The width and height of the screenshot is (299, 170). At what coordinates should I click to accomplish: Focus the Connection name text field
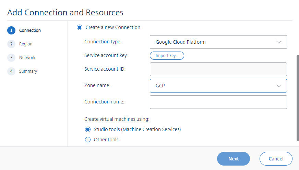point(218,102)
